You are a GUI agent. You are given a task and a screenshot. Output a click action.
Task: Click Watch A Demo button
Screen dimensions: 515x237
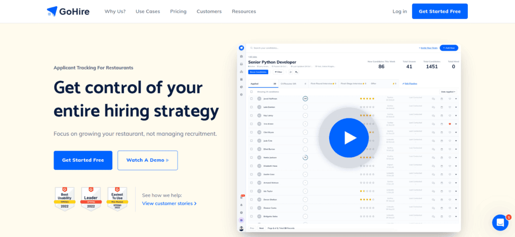pos(148,160)
